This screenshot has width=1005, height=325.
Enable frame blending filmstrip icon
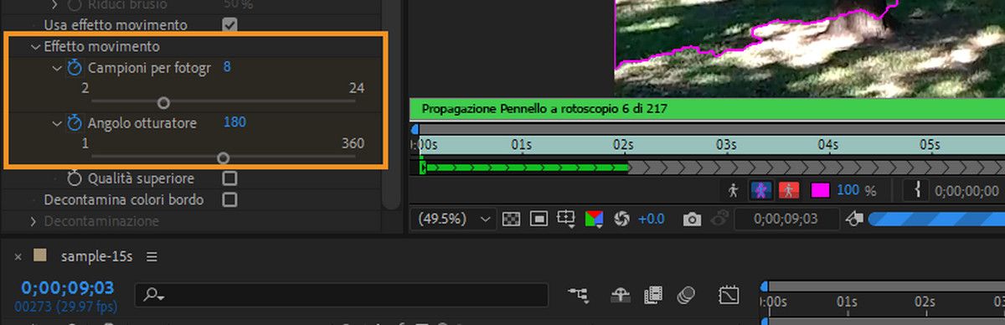[x=653, y=295]
